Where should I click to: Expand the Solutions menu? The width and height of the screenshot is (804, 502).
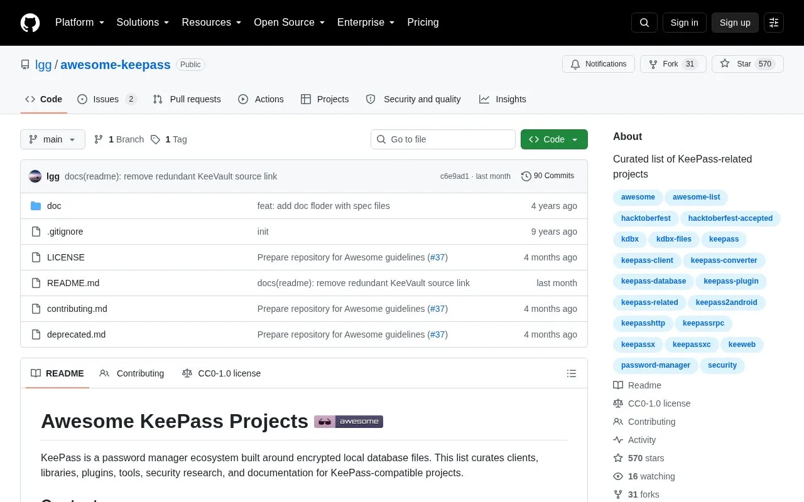coord(143,23)
